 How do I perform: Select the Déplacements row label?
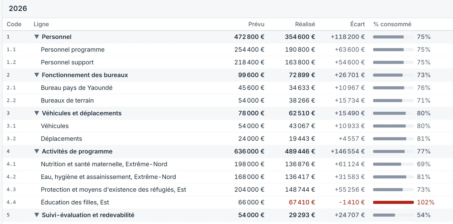point(61,139)
